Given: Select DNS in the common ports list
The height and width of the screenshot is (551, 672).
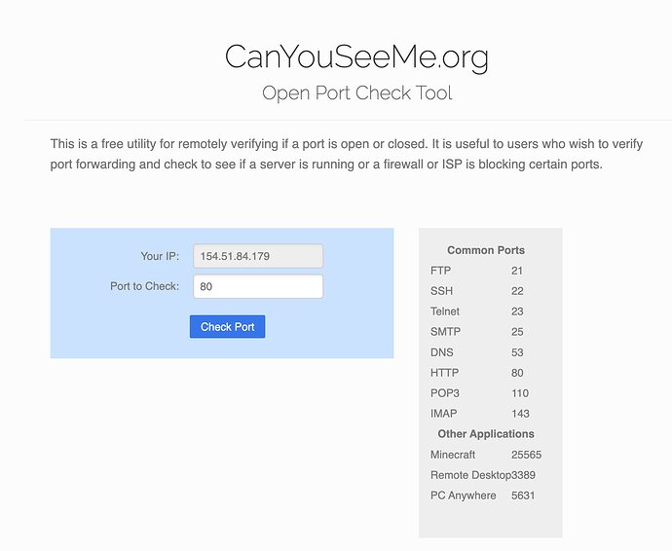Looking at the screenshot, I should (x=442, y=352).
